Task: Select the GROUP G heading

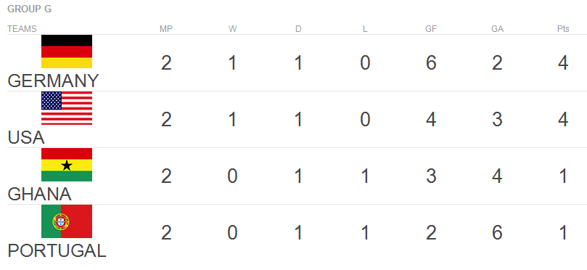Action: pyautogui.click(x=30, y=9)
